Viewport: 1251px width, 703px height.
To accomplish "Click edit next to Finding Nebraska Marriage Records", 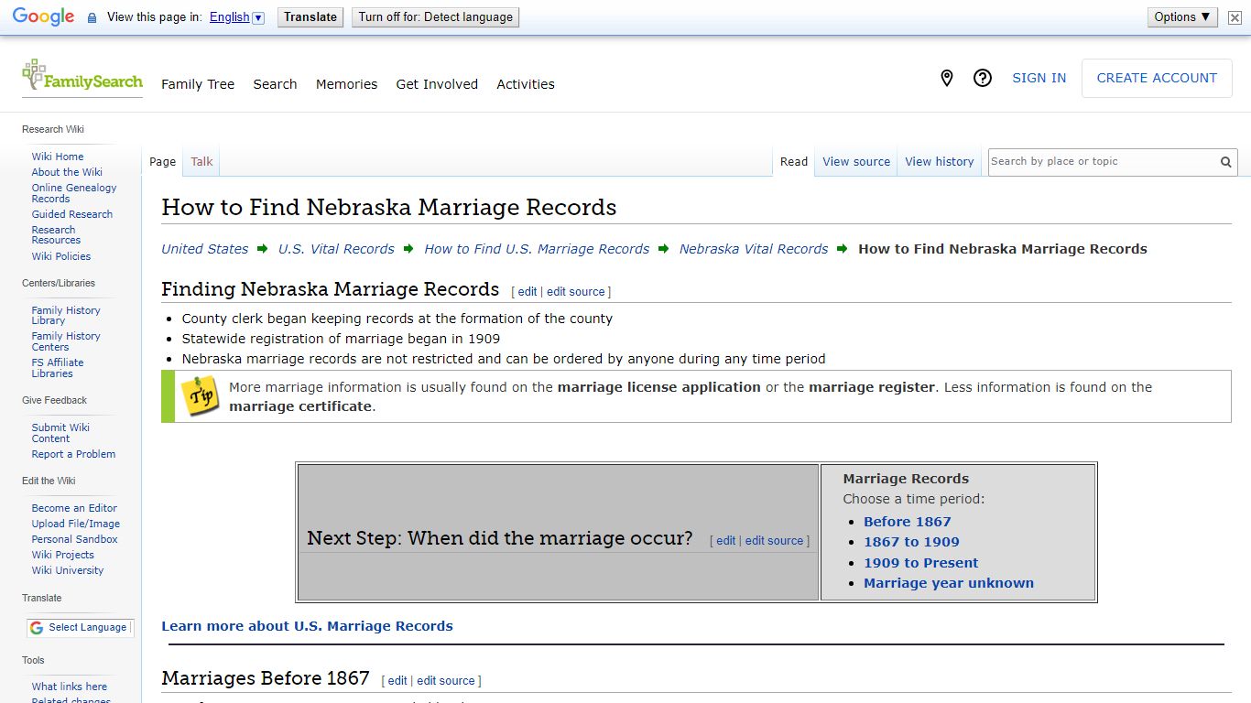I will click(528, 292).
